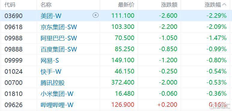Select code 09626
Viewport: 232px width, 111px height.
(x=14, y=105)
